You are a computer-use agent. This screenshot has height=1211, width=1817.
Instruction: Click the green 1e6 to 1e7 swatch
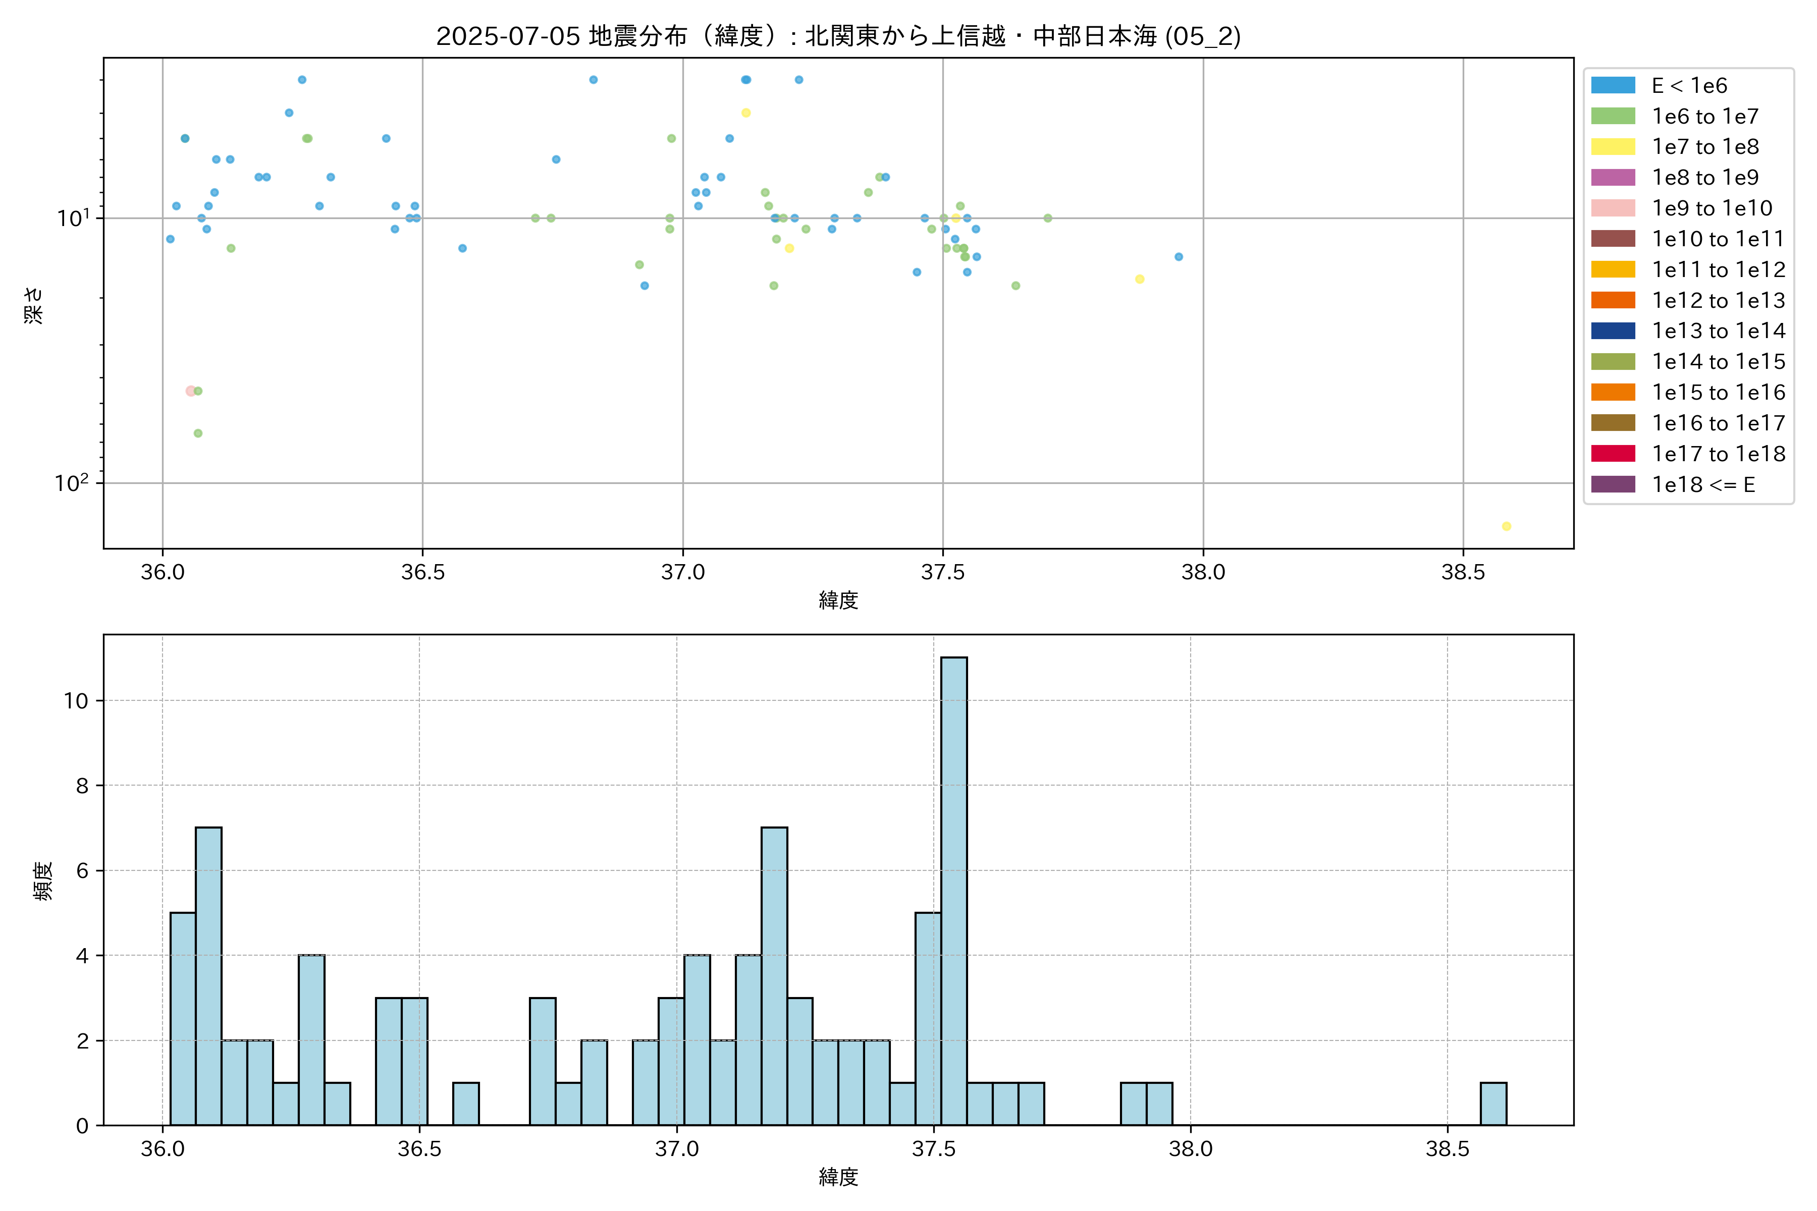1612,117
